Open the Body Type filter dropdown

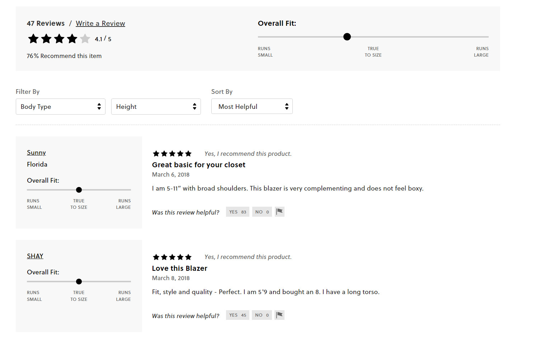click(61, 107)
